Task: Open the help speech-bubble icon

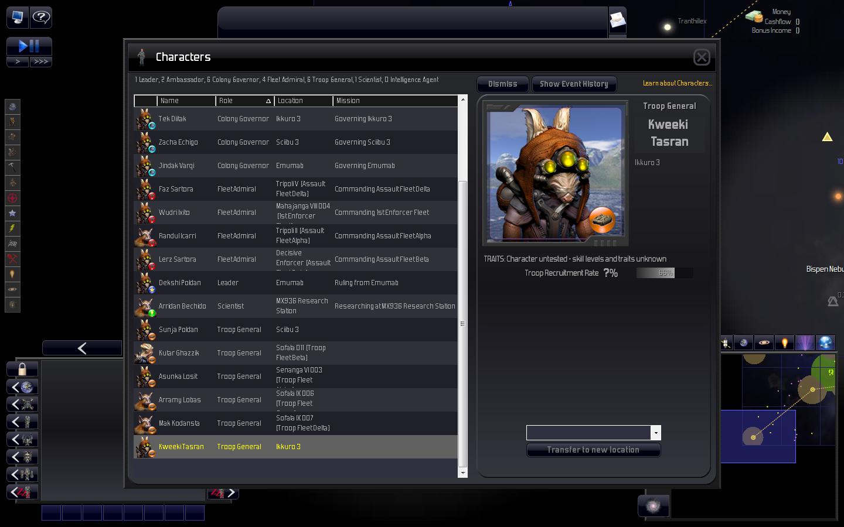Action: 41,17
